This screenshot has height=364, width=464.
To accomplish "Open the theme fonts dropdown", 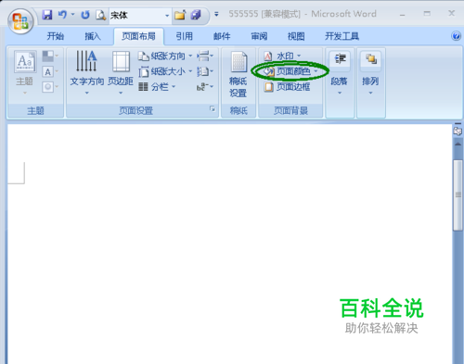I will pyautogui.click(x=50, y=71).
